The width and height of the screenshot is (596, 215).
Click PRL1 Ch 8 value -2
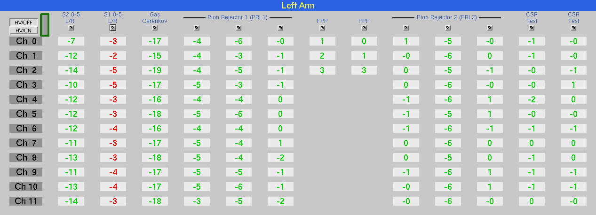(x=280, y=158)
